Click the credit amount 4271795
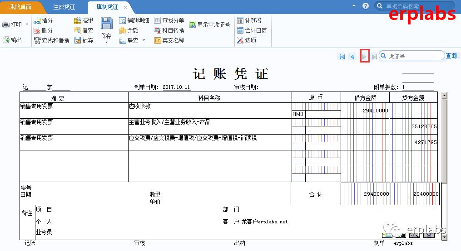This screenshot has width=461, height=251. (426, 142)
